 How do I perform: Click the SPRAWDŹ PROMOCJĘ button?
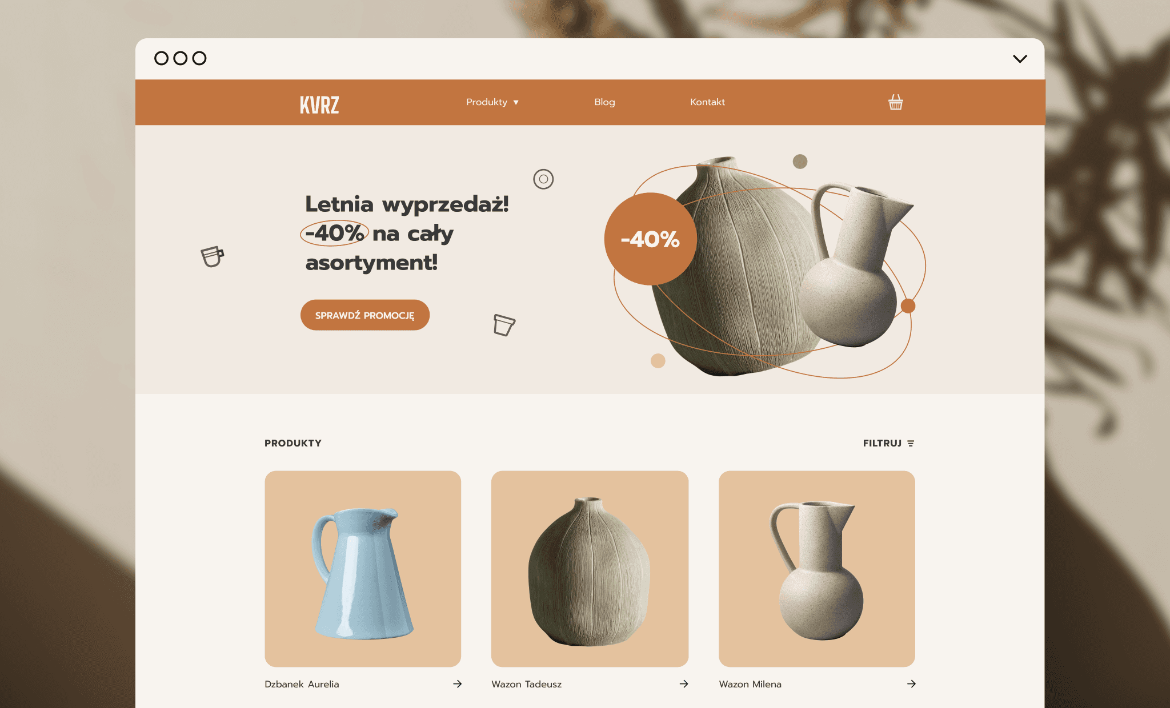coord(365,315)
